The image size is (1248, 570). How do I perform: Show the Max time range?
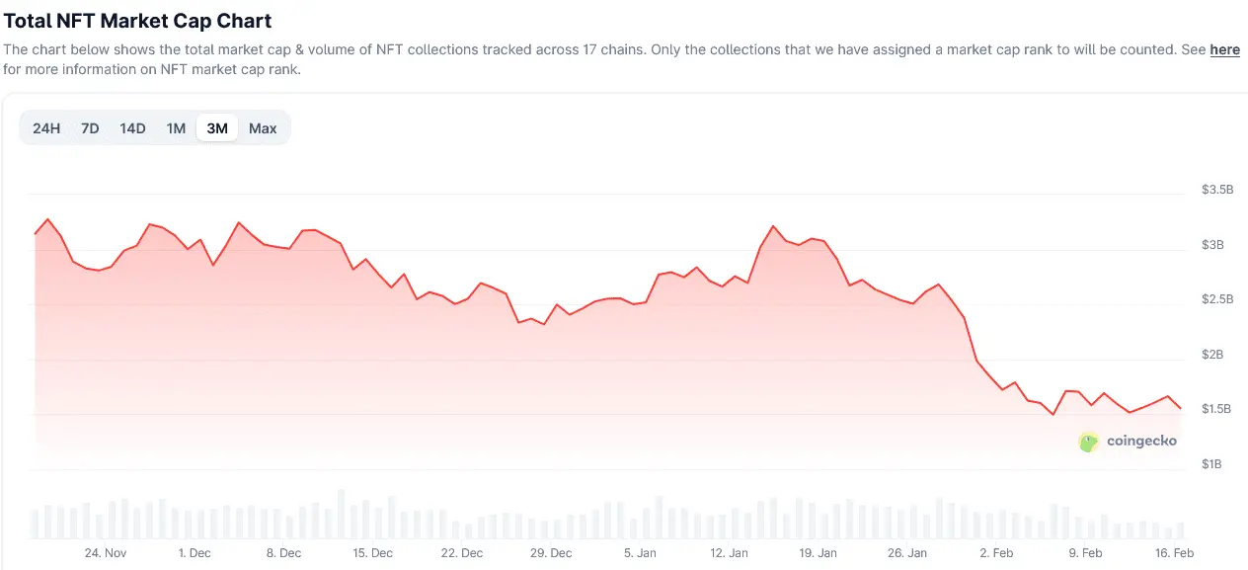[263, 128]
